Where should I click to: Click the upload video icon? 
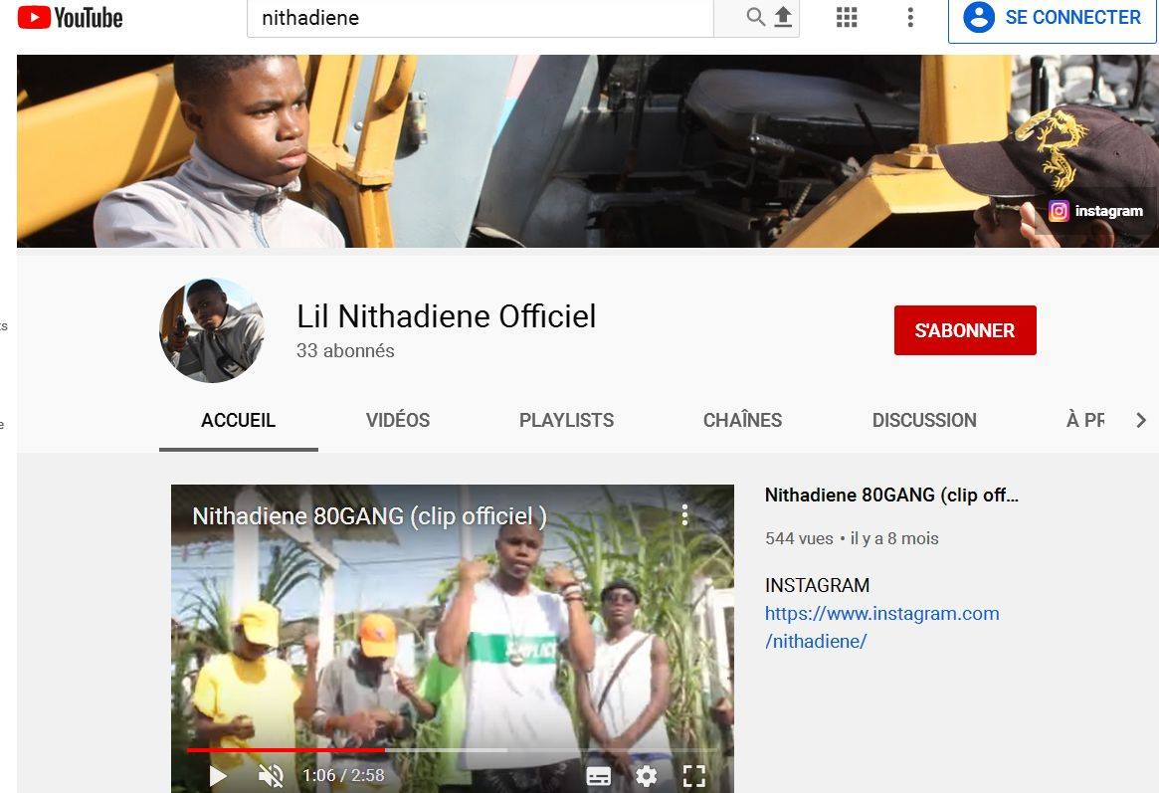(784, 18)
